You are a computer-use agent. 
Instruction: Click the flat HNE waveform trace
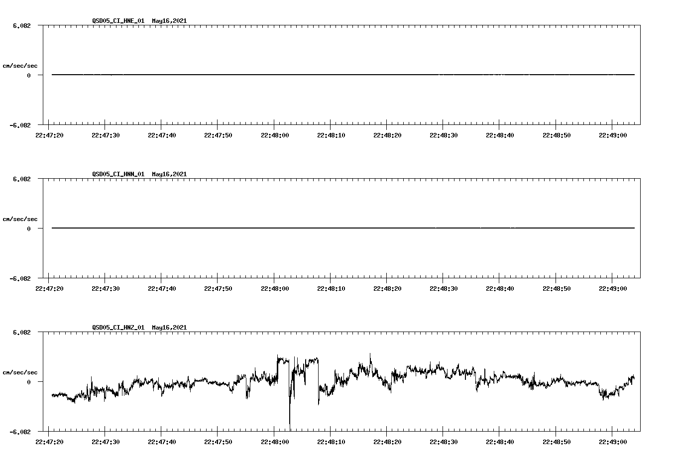(x=299, y=75)
